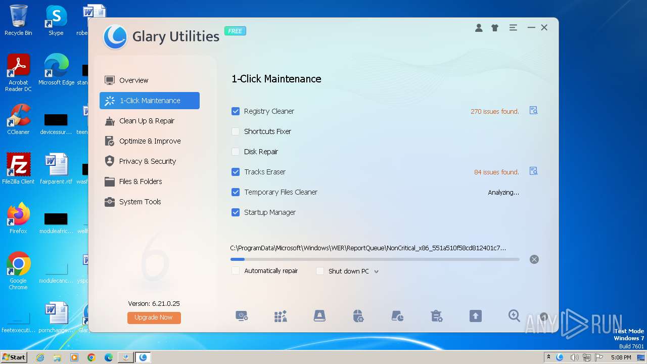647x364 pixels.
Task: Open Files & Folders section
Action: pos(150,181)
